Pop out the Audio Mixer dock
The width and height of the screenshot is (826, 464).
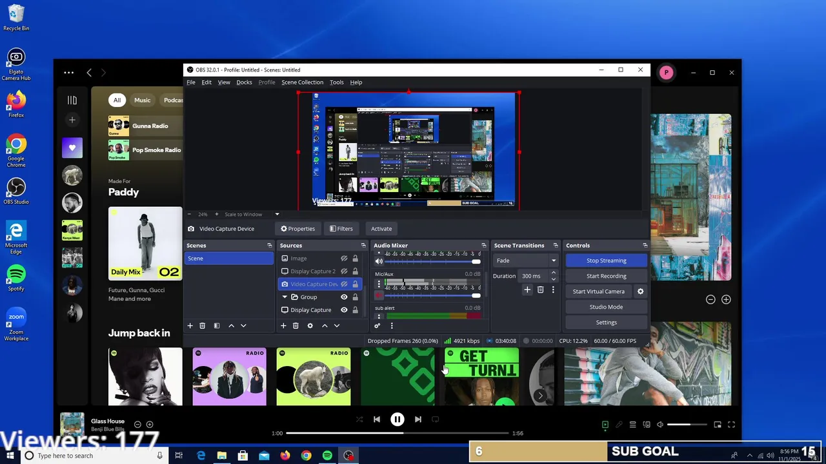484,246
